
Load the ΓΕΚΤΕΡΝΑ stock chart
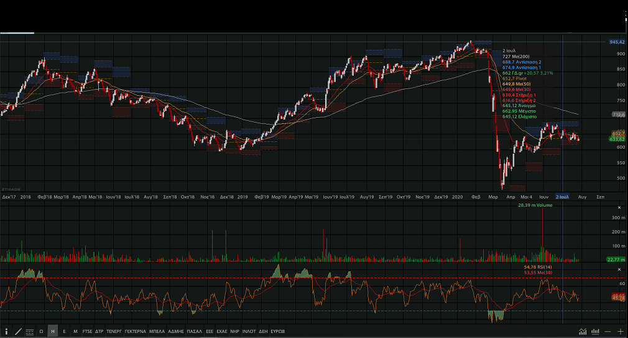pos(135,332)
